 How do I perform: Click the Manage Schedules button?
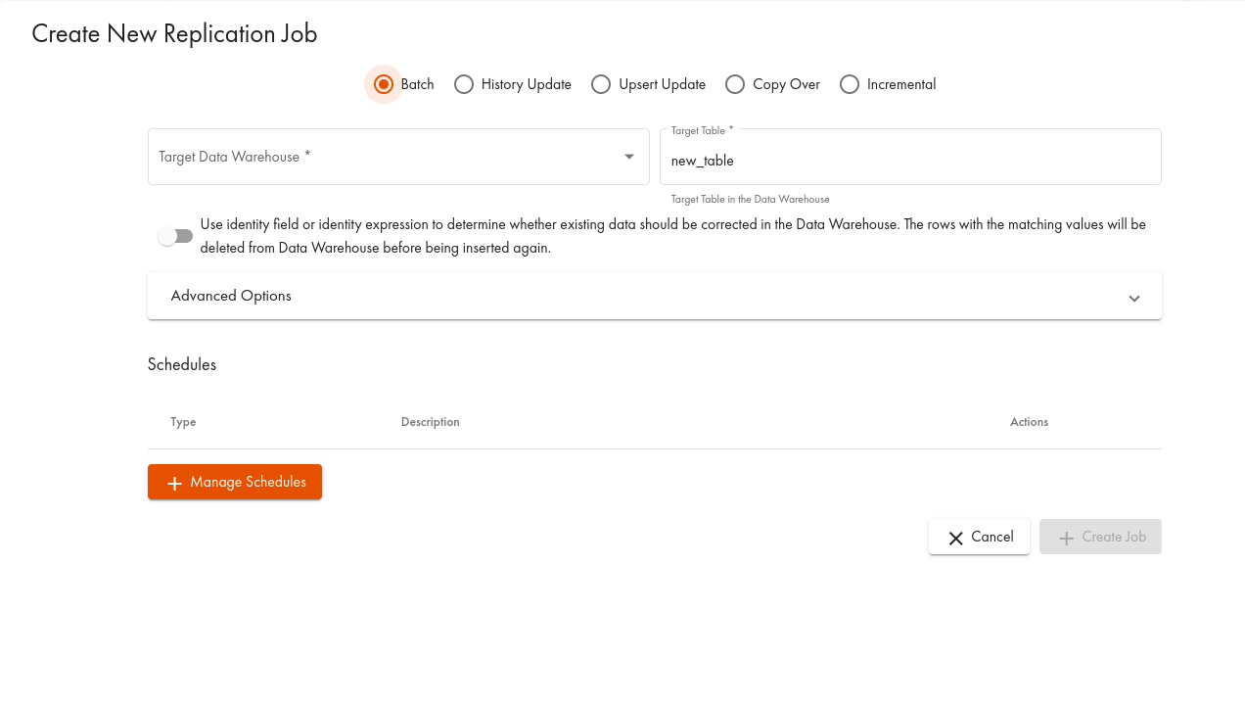(x=235, y=482)
